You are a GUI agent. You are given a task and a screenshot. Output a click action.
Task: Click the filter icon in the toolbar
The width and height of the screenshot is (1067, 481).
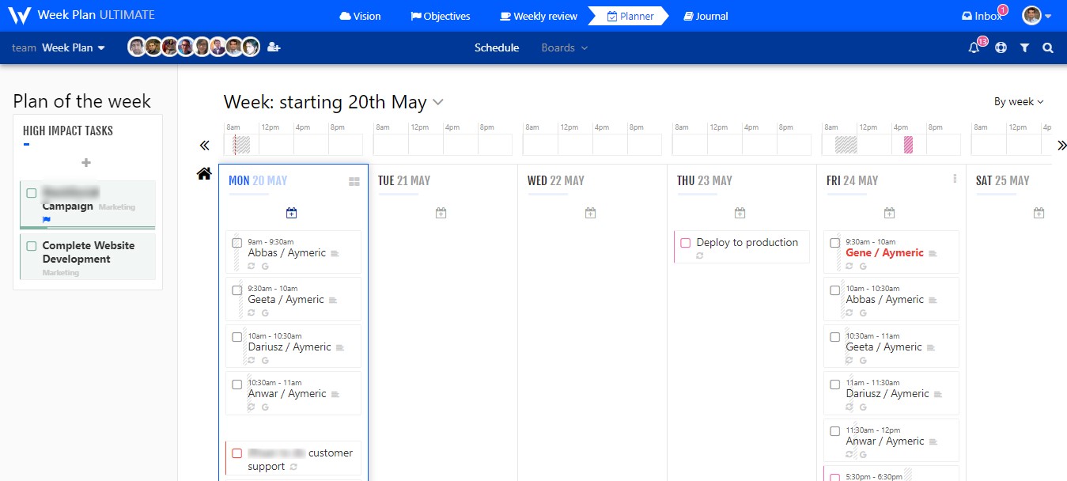pos(1024,47)
